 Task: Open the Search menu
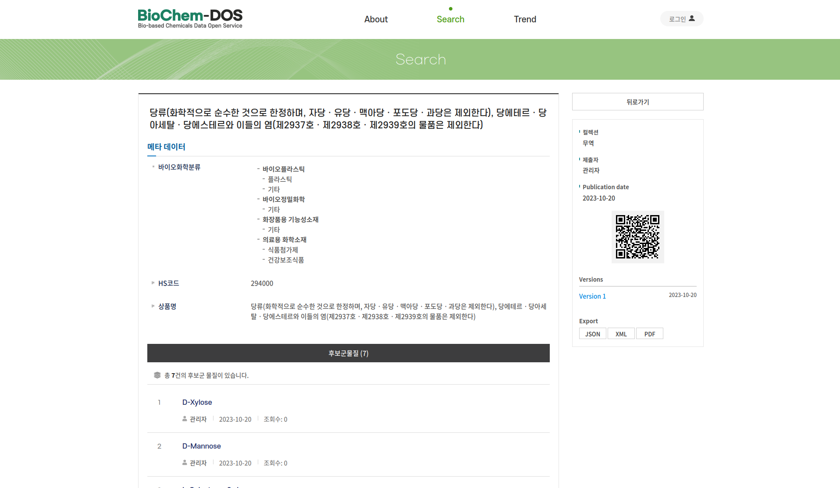pyautogui.click(x=450, y=19)
